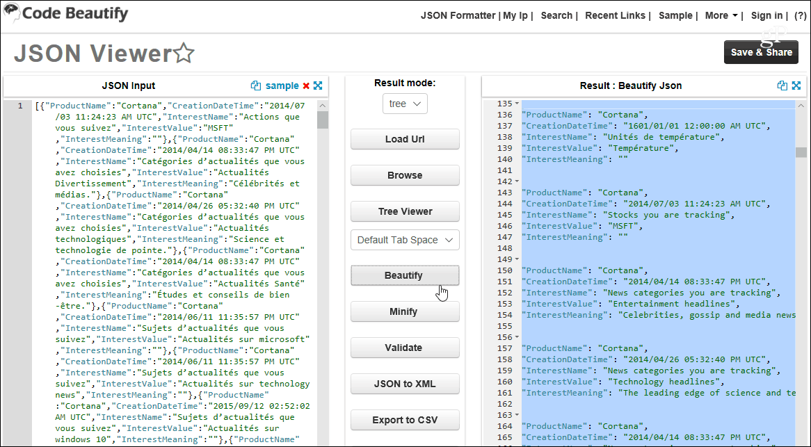Collapse the object at line 135

click(517, 104)
